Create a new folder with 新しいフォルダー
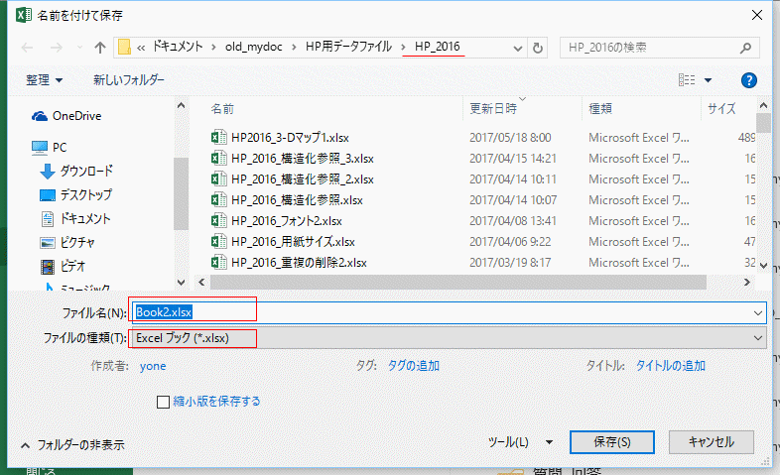Screen dimensions: 780x475 coord(129,80)
